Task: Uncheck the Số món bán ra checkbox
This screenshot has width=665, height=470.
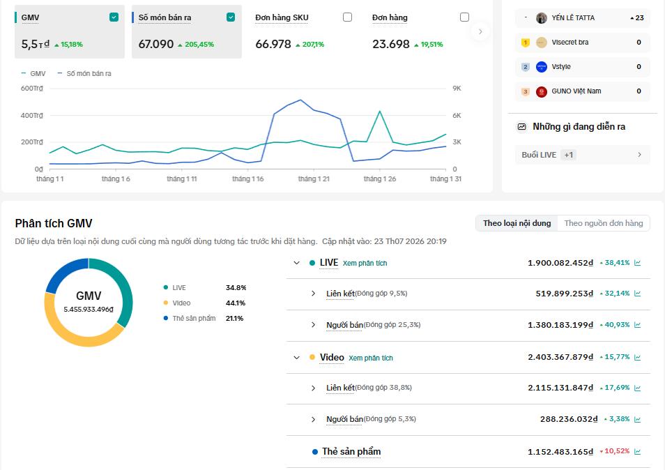Action: [x=231, y=17]
